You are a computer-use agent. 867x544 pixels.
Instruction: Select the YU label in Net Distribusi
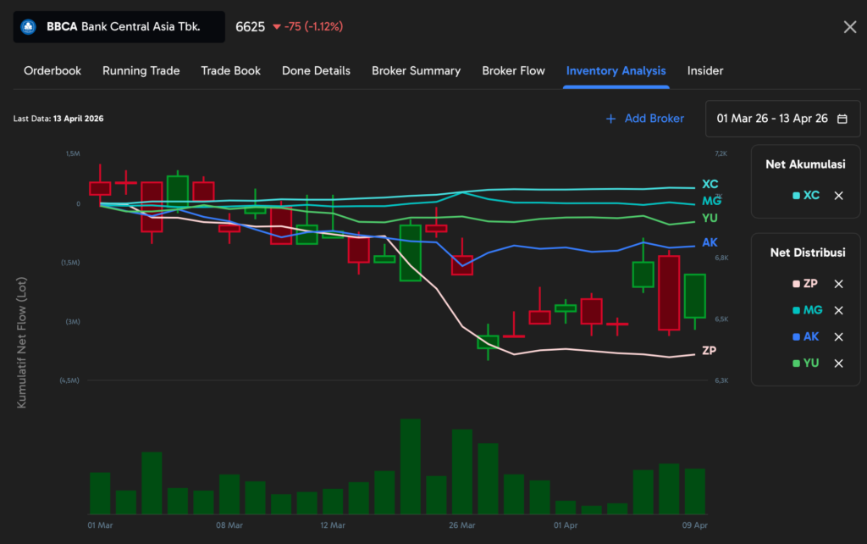[811, 363]
